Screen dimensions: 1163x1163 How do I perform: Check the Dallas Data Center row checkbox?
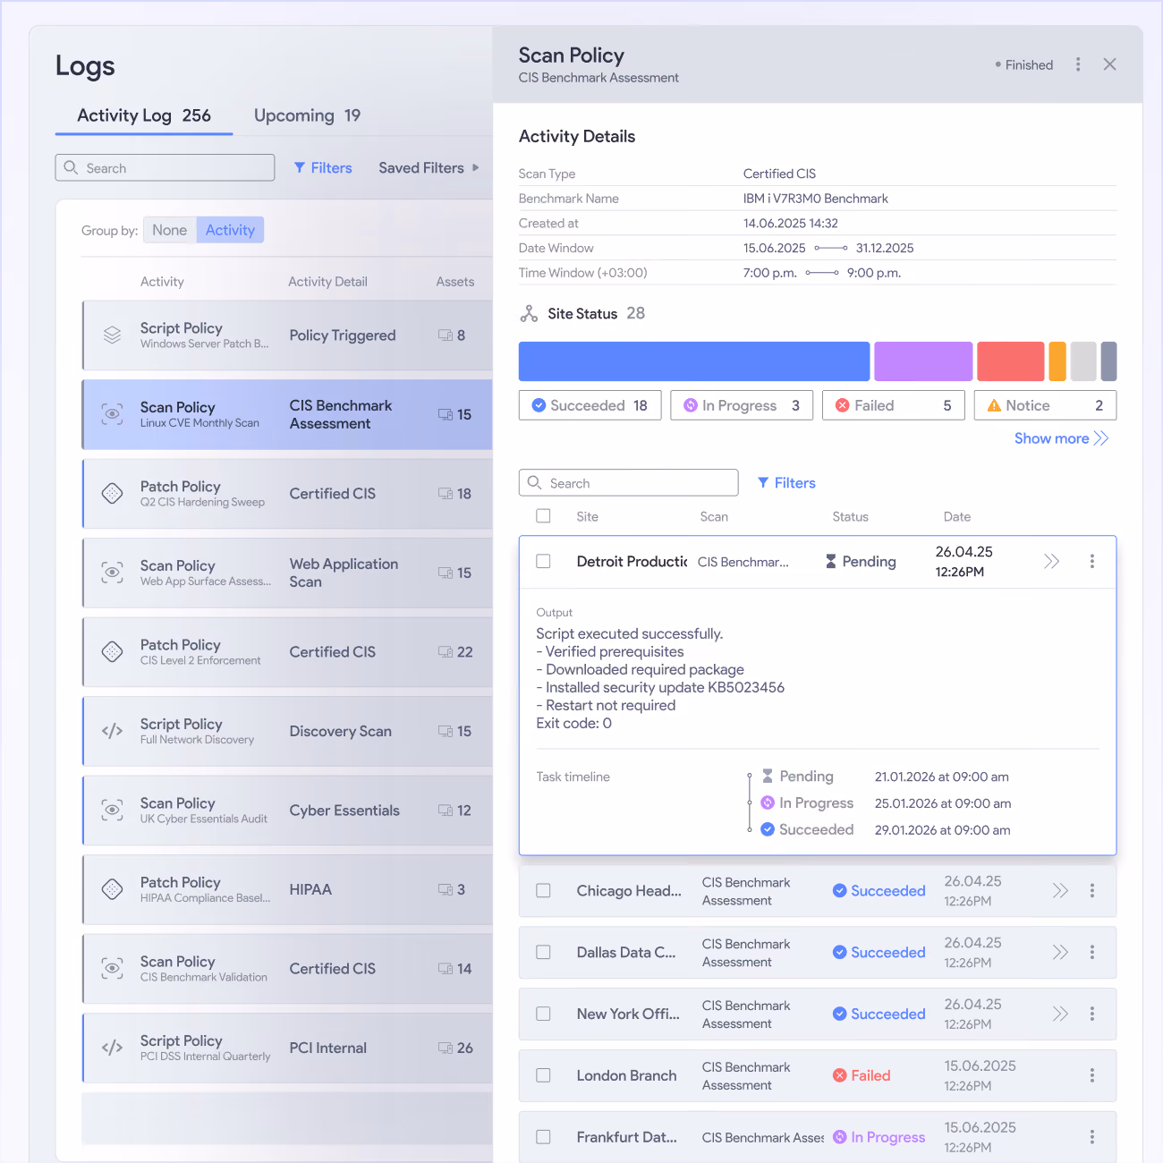pos(543,953)
